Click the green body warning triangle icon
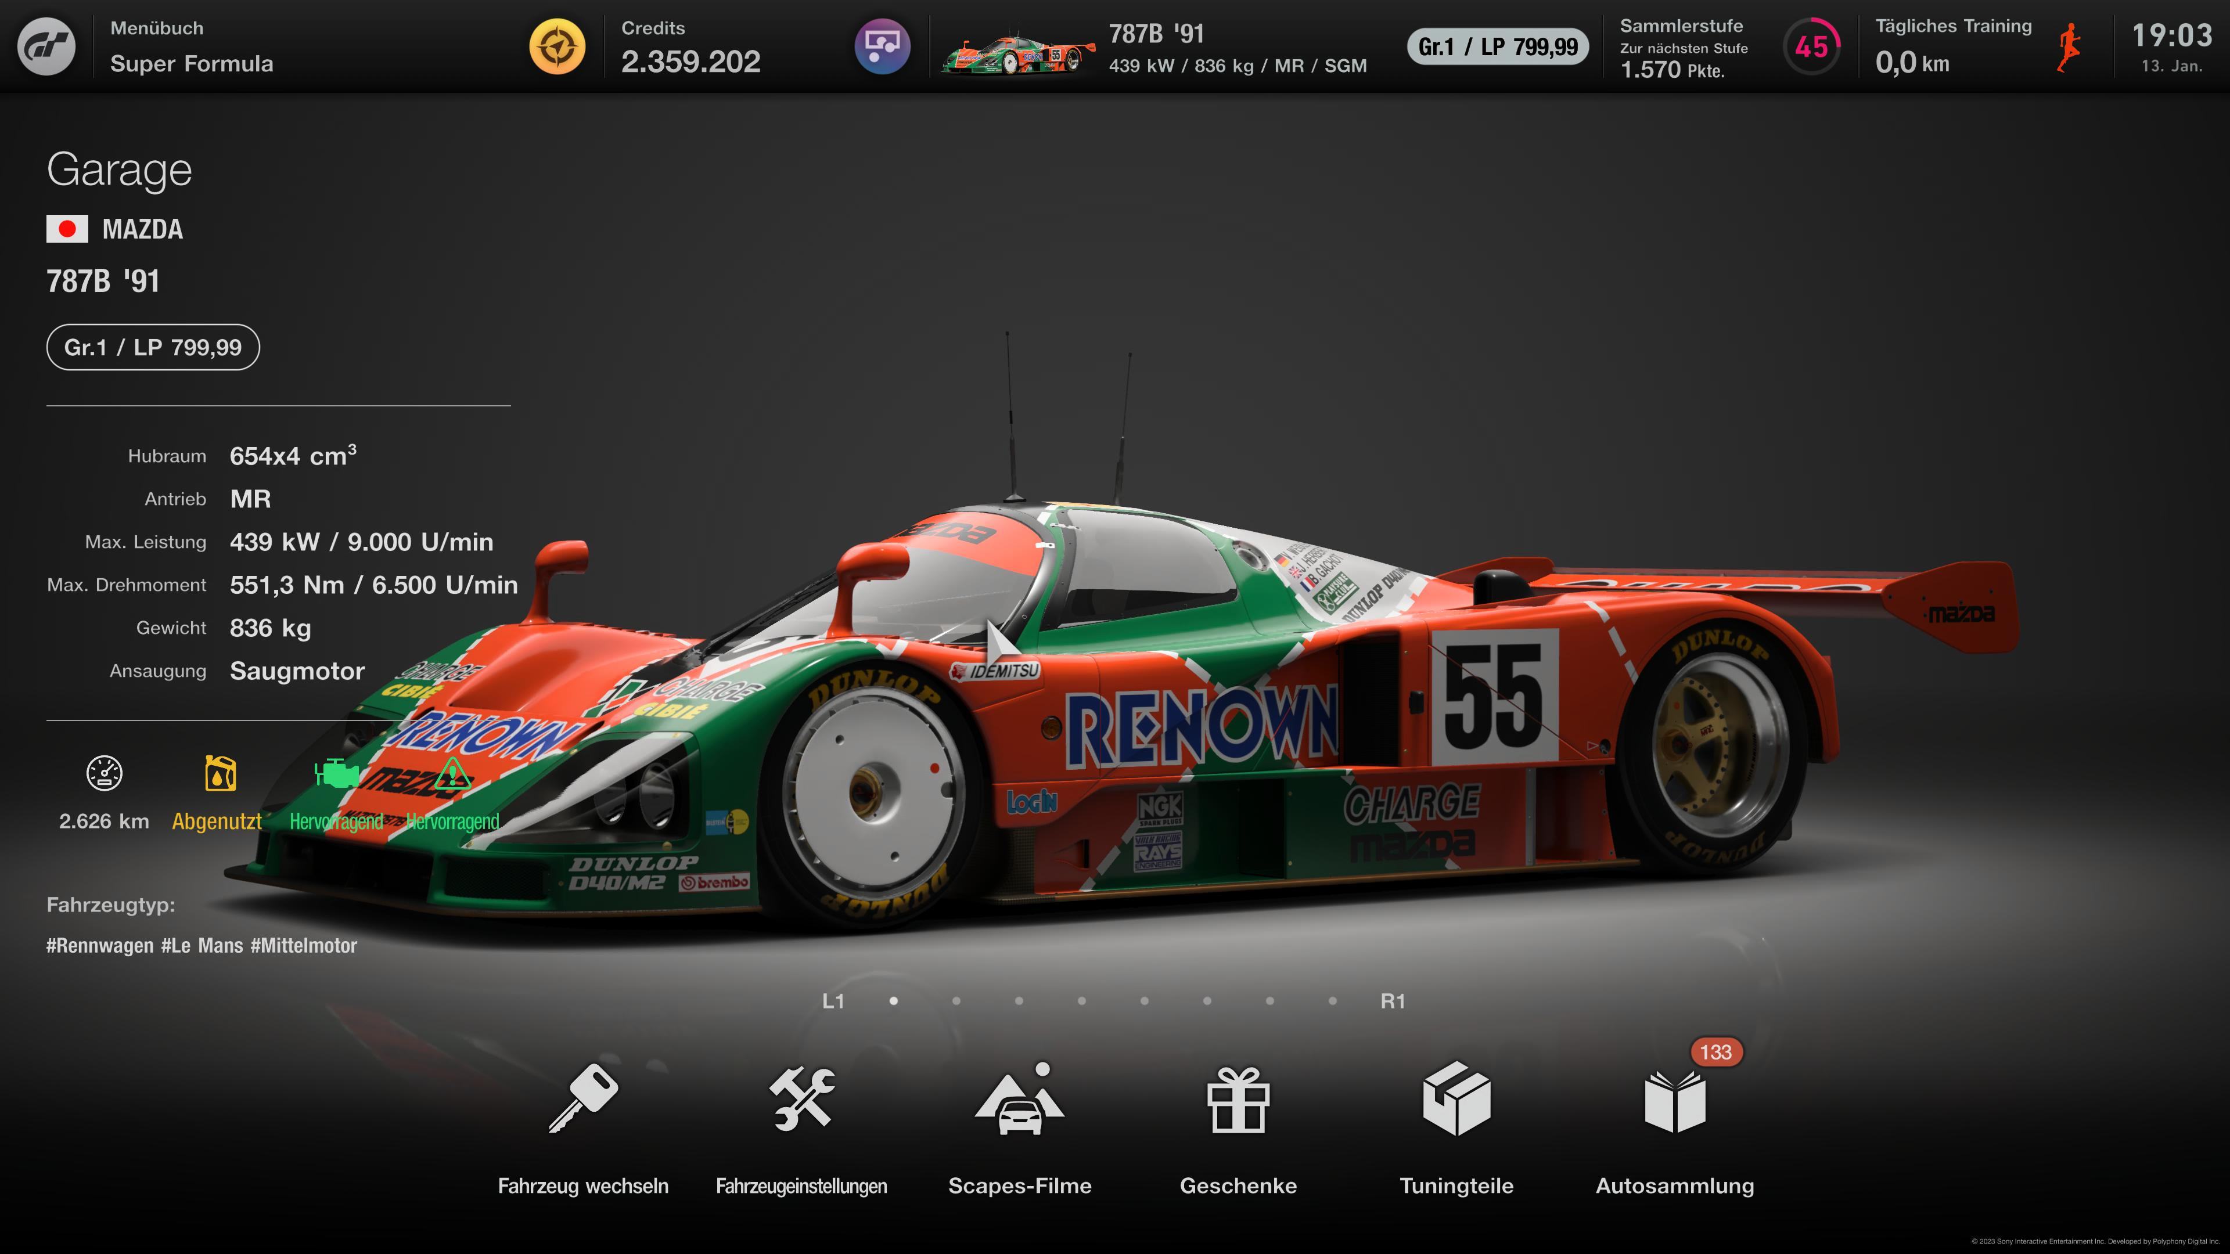This screenshot has width=2230, height=1254. pyautogui.click(x=452, y=773)
